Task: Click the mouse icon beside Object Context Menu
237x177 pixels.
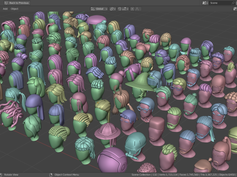Action: 51,175
